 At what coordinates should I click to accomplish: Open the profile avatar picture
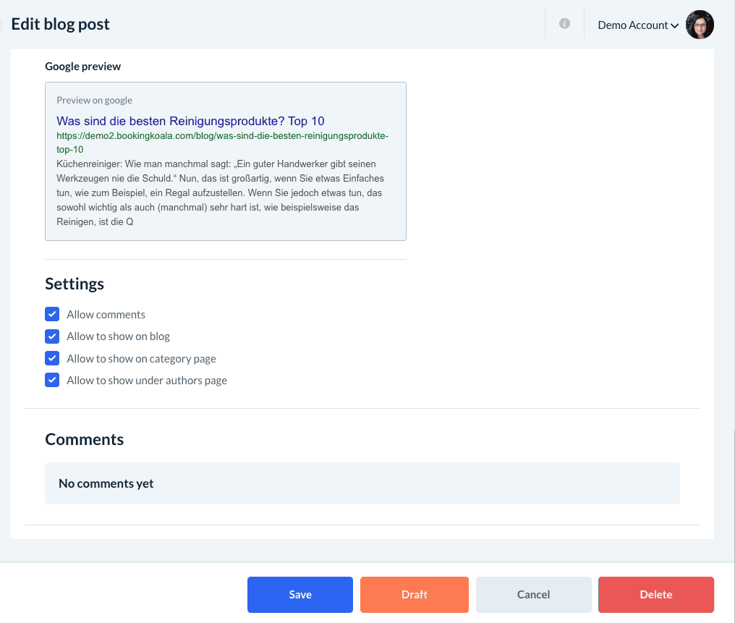(700, 25)
